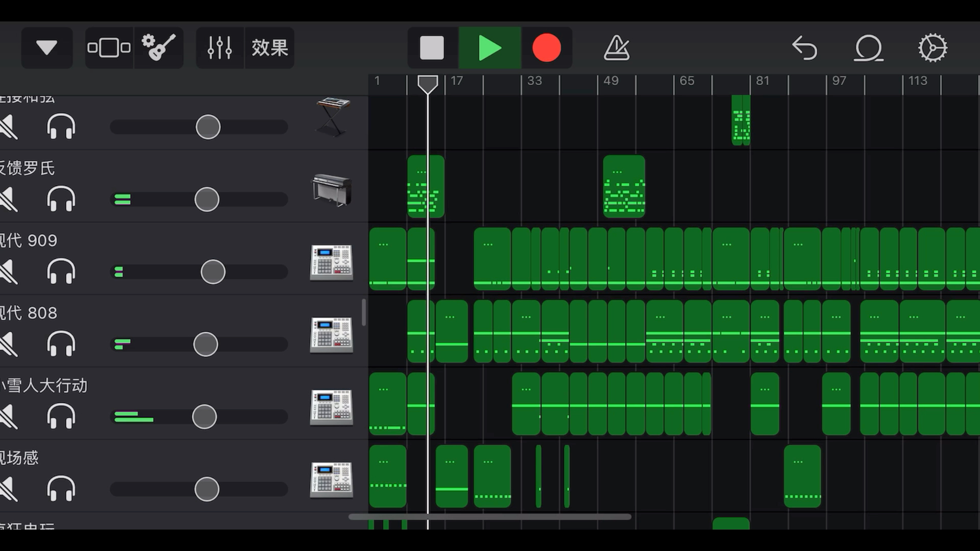980x551 pixels.
Task: Solo the 反馈罗氏 track with headphones
Action: click(x=61, y=199)
